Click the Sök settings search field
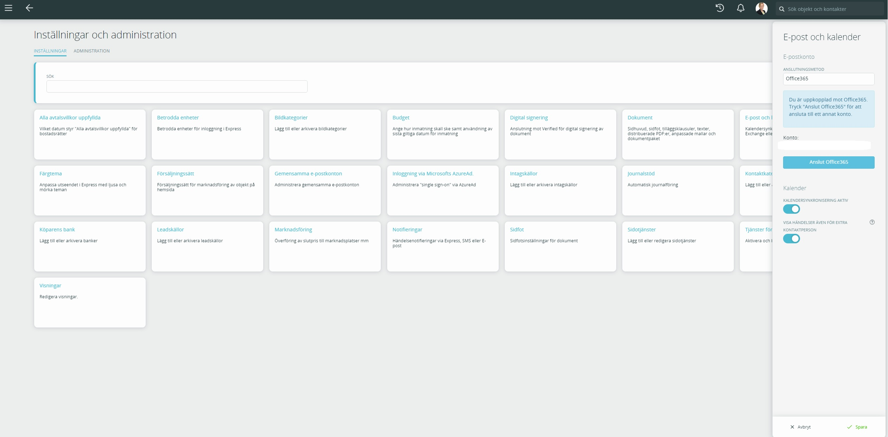The height and width of the screenshot is (437, 888). point(177,86)
